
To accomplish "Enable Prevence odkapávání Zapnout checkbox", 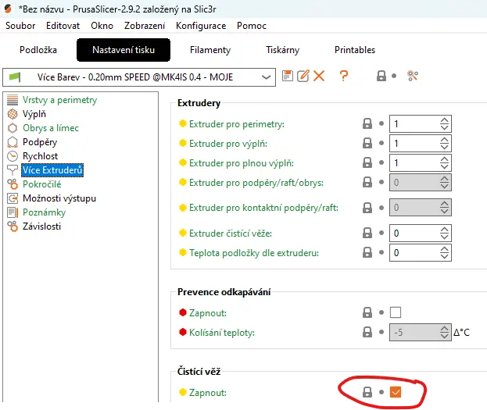I will pos(395,312).
